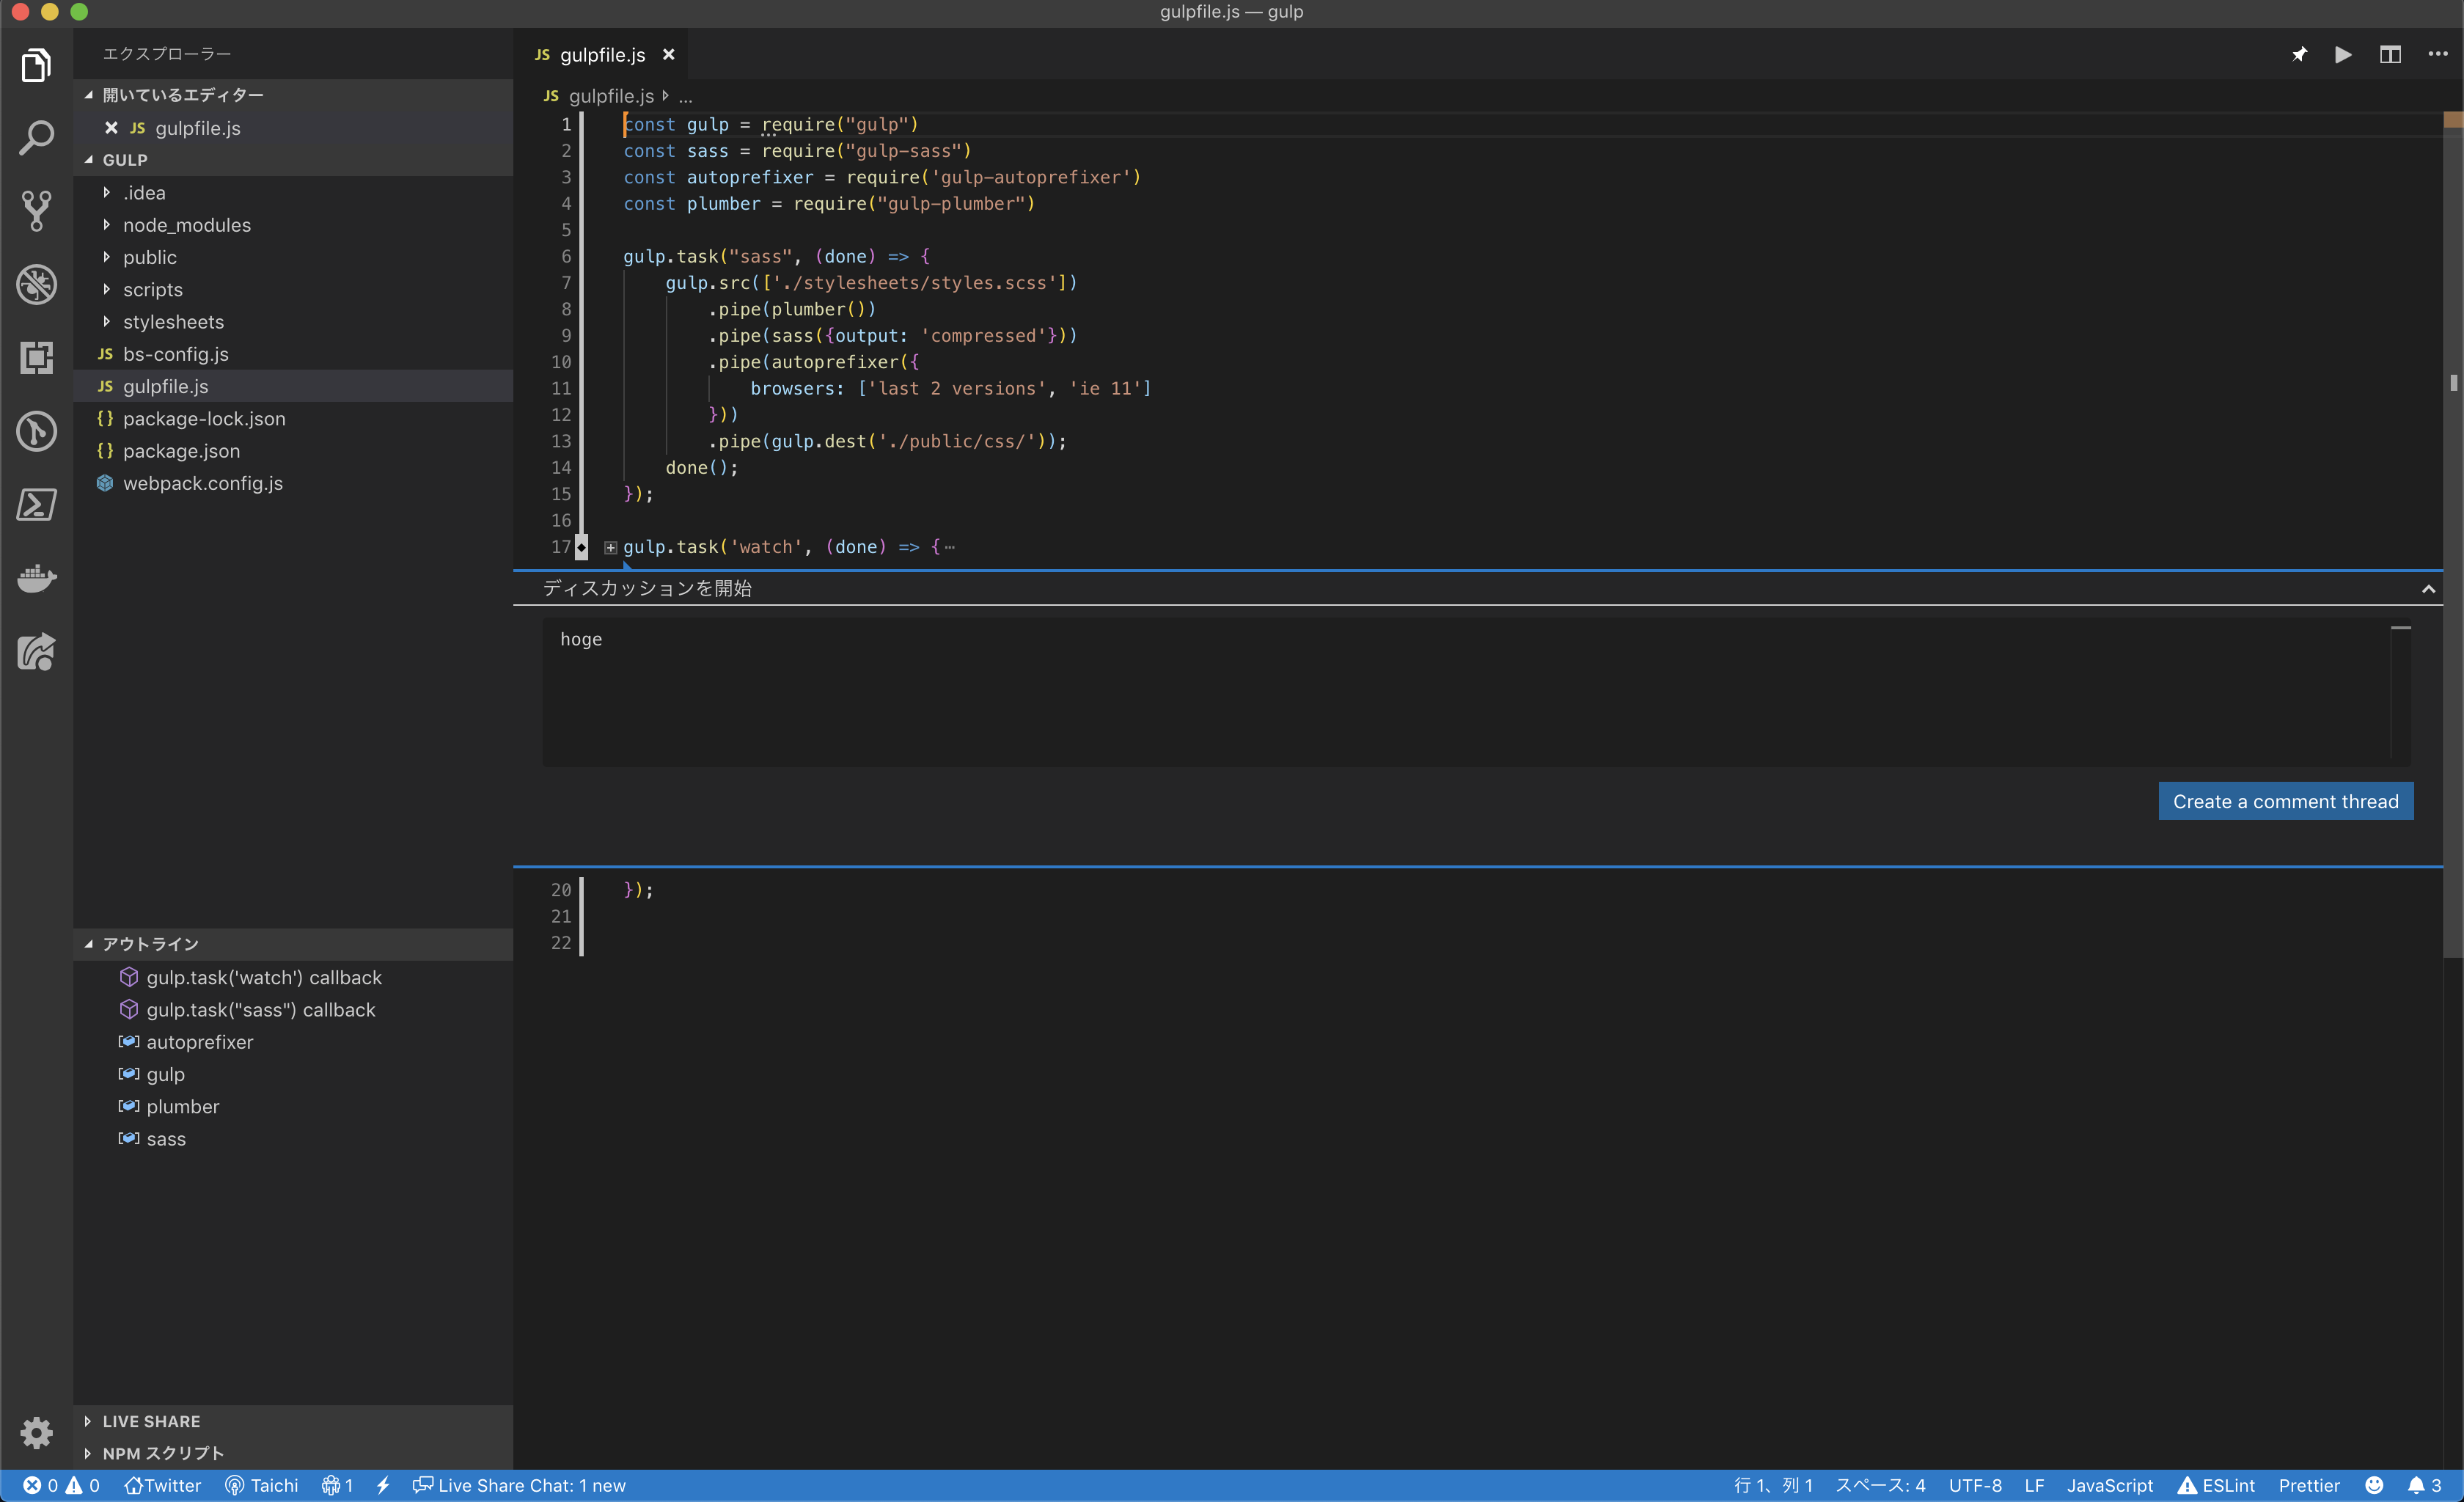The height and width of the screenshot is (1502, 2464).
Task: Select gulpfile.js in the GULP file tree
Action: click(x=293, y=386)
